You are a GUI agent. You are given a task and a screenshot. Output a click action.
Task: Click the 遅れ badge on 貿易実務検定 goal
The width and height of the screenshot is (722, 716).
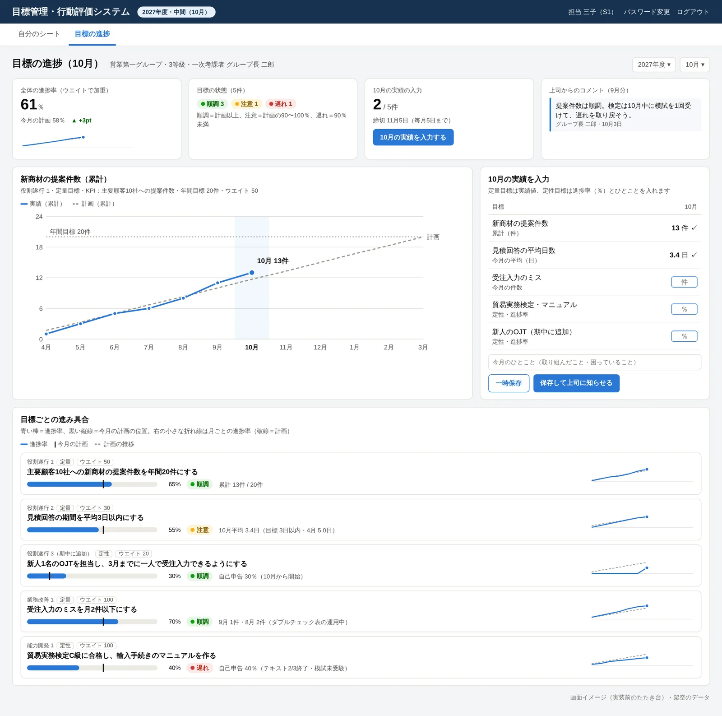pos(199,668)
